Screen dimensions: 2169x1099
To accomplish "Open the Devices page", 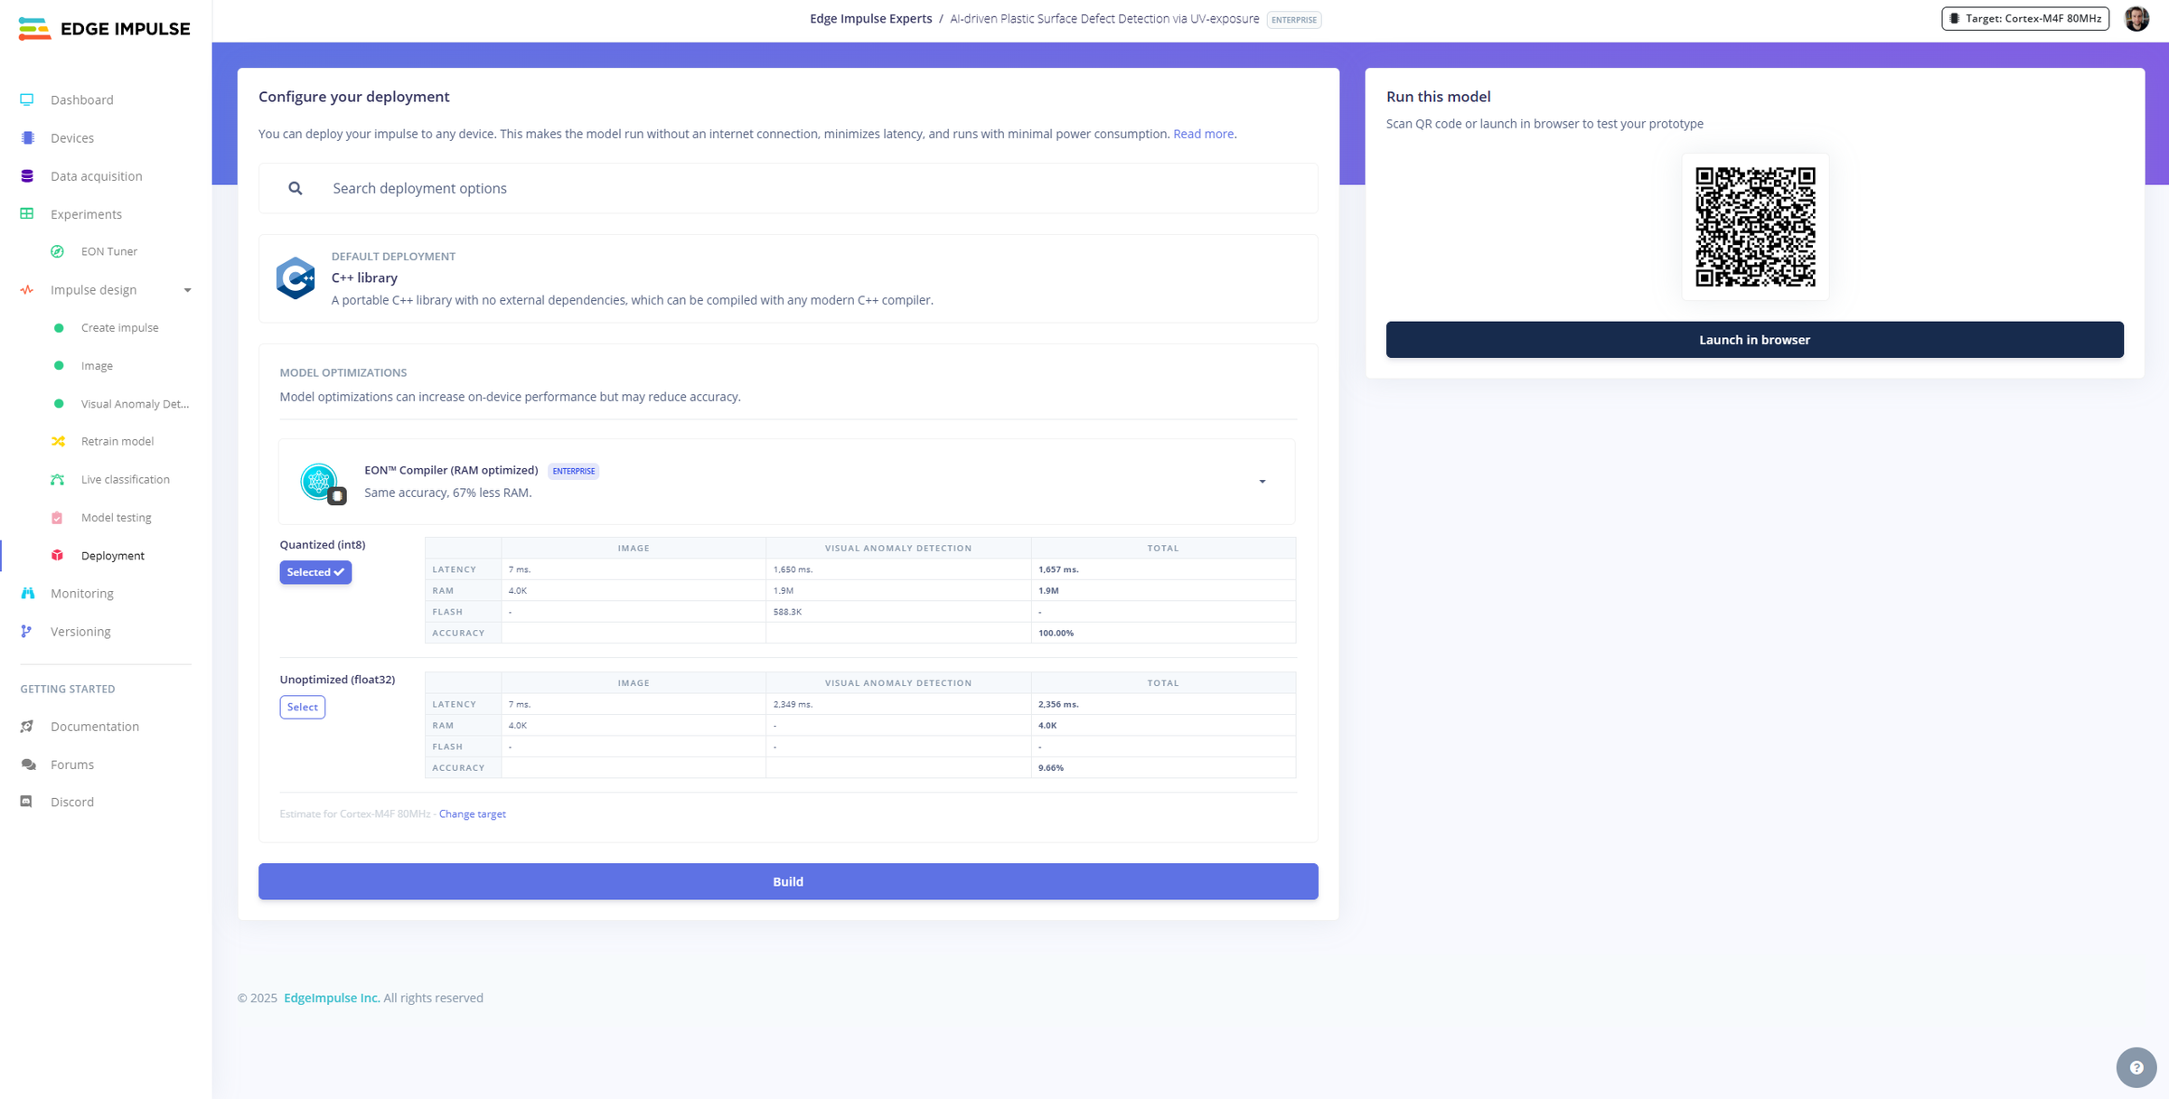I will (x=72, y=138).
